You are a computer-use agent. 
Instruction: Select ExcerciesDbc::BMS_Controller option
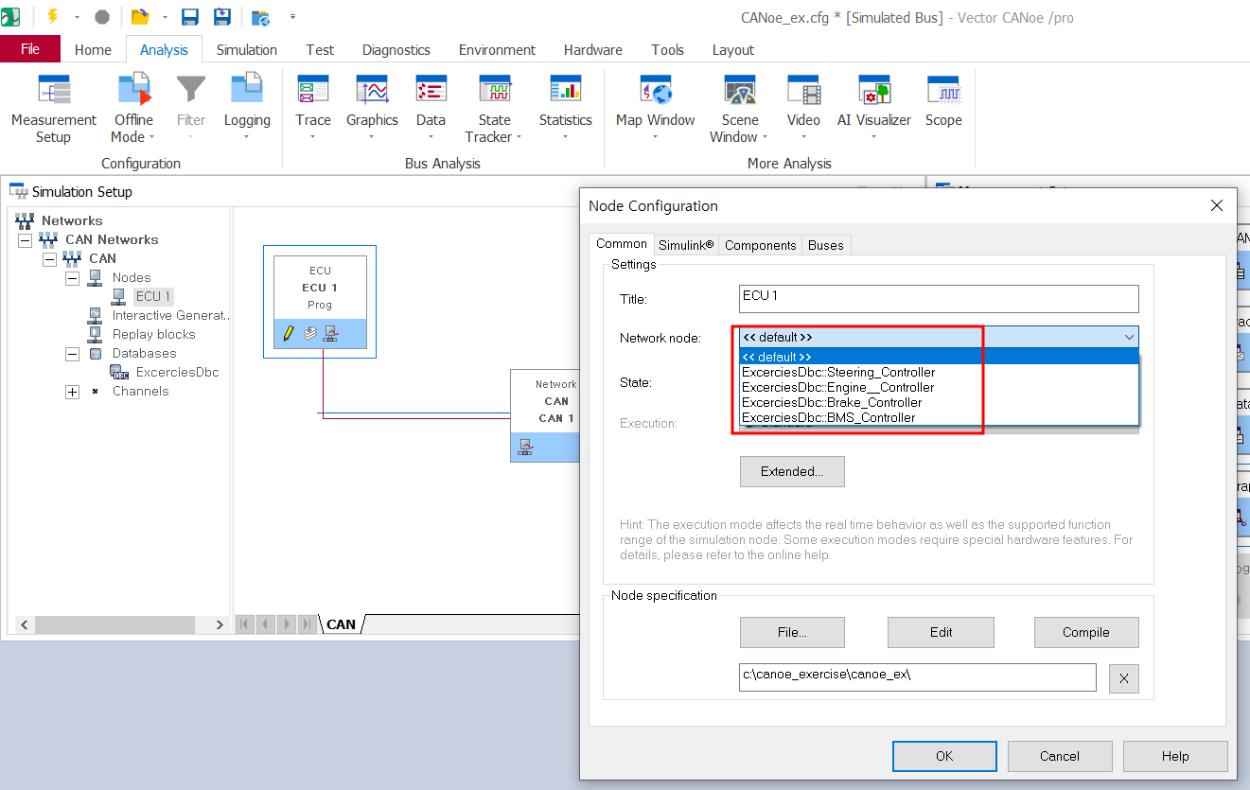point(940,417)
